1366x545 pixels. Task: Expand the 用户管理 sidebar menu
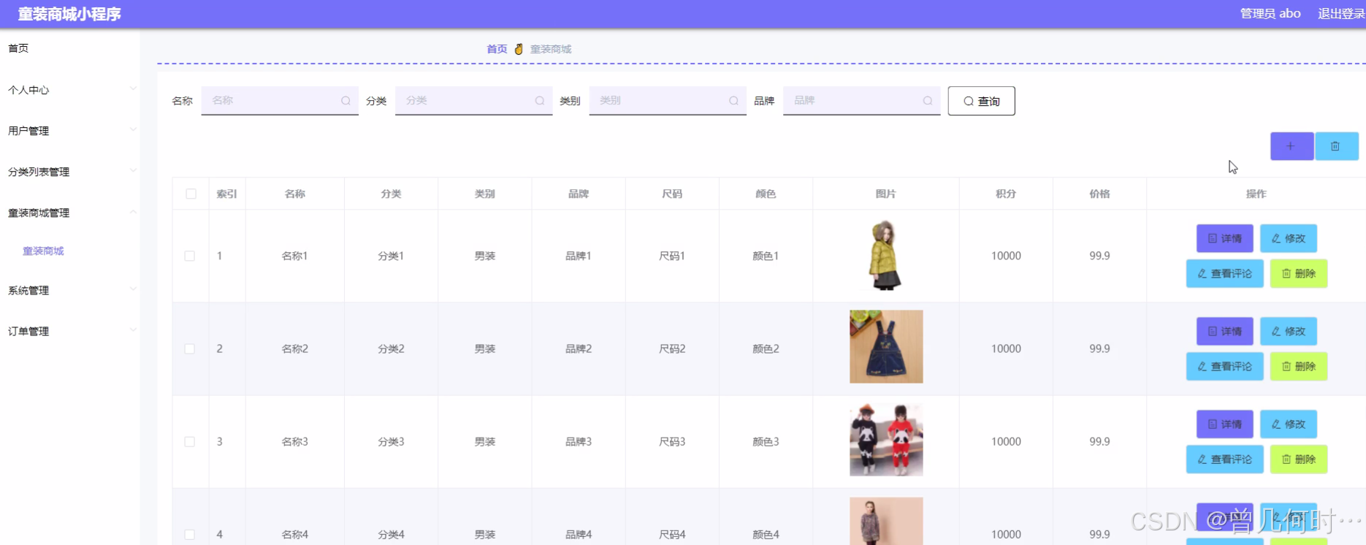coord(70,131)
